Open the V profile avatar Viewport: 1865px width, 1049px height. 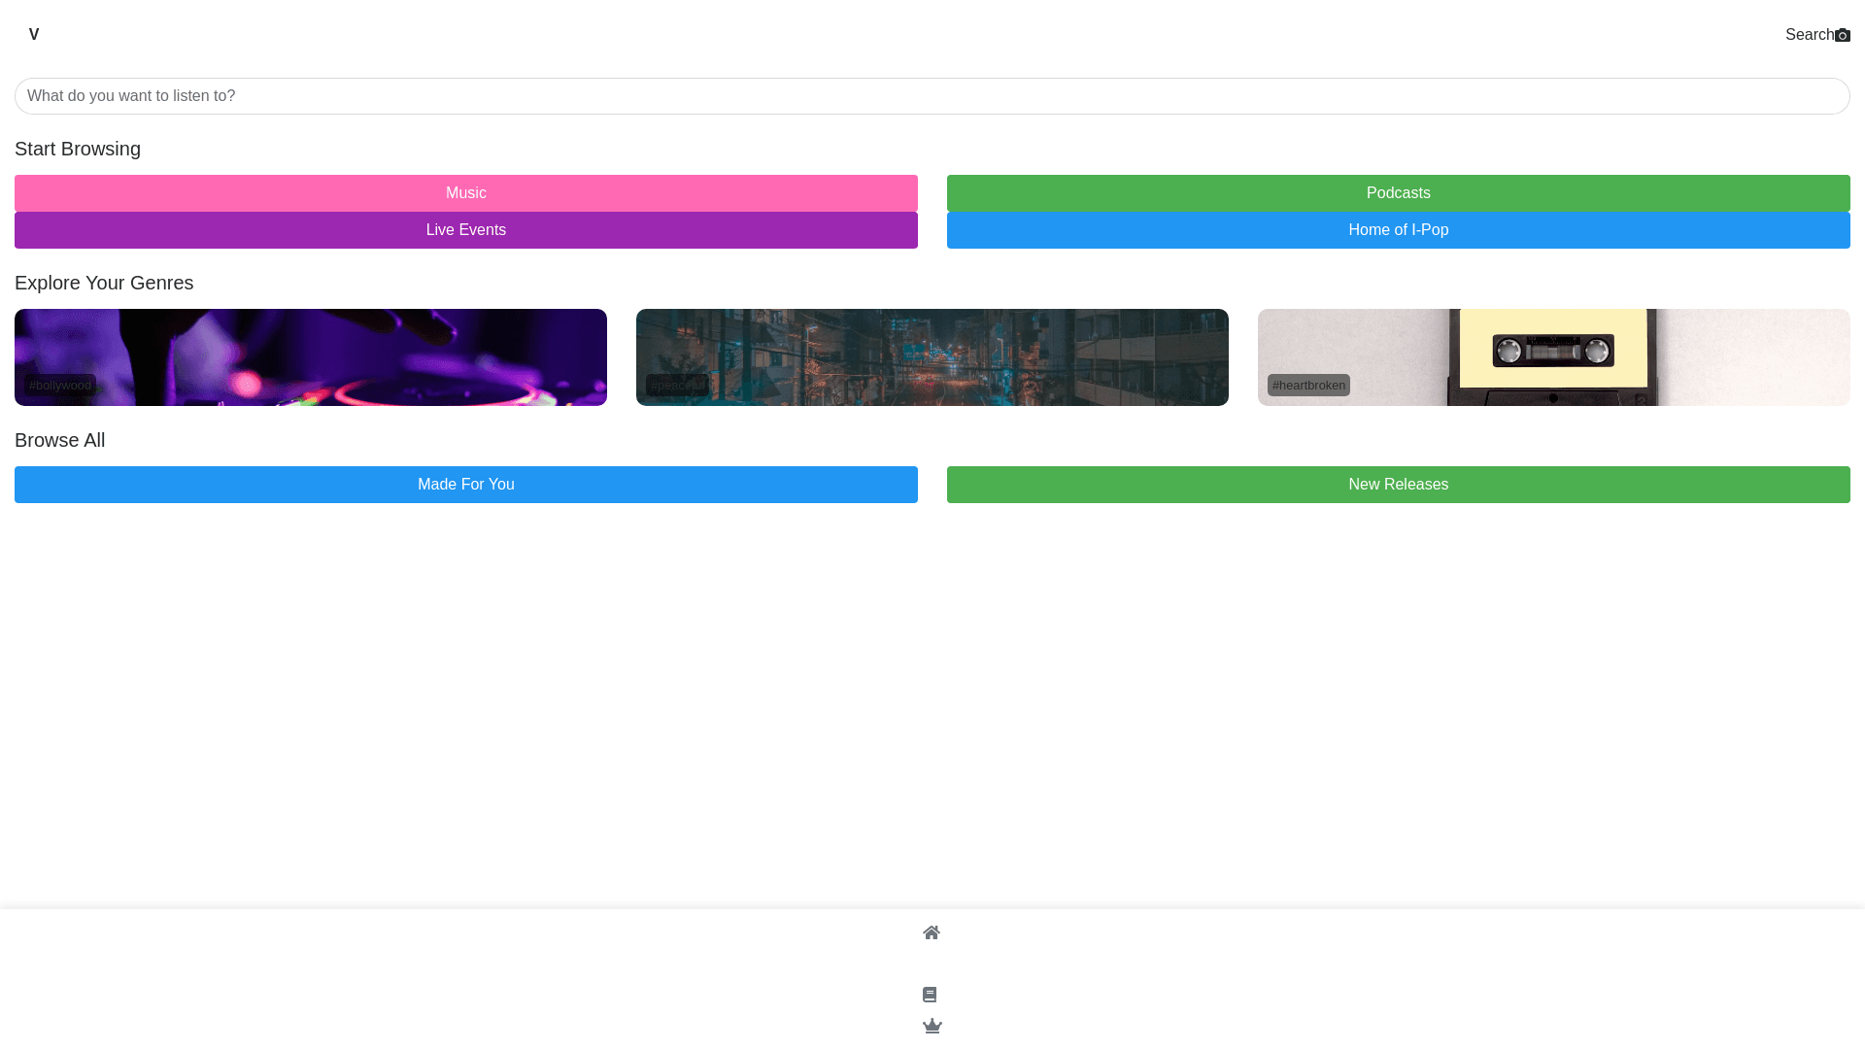pyautogui.click(x=34, y=35)
